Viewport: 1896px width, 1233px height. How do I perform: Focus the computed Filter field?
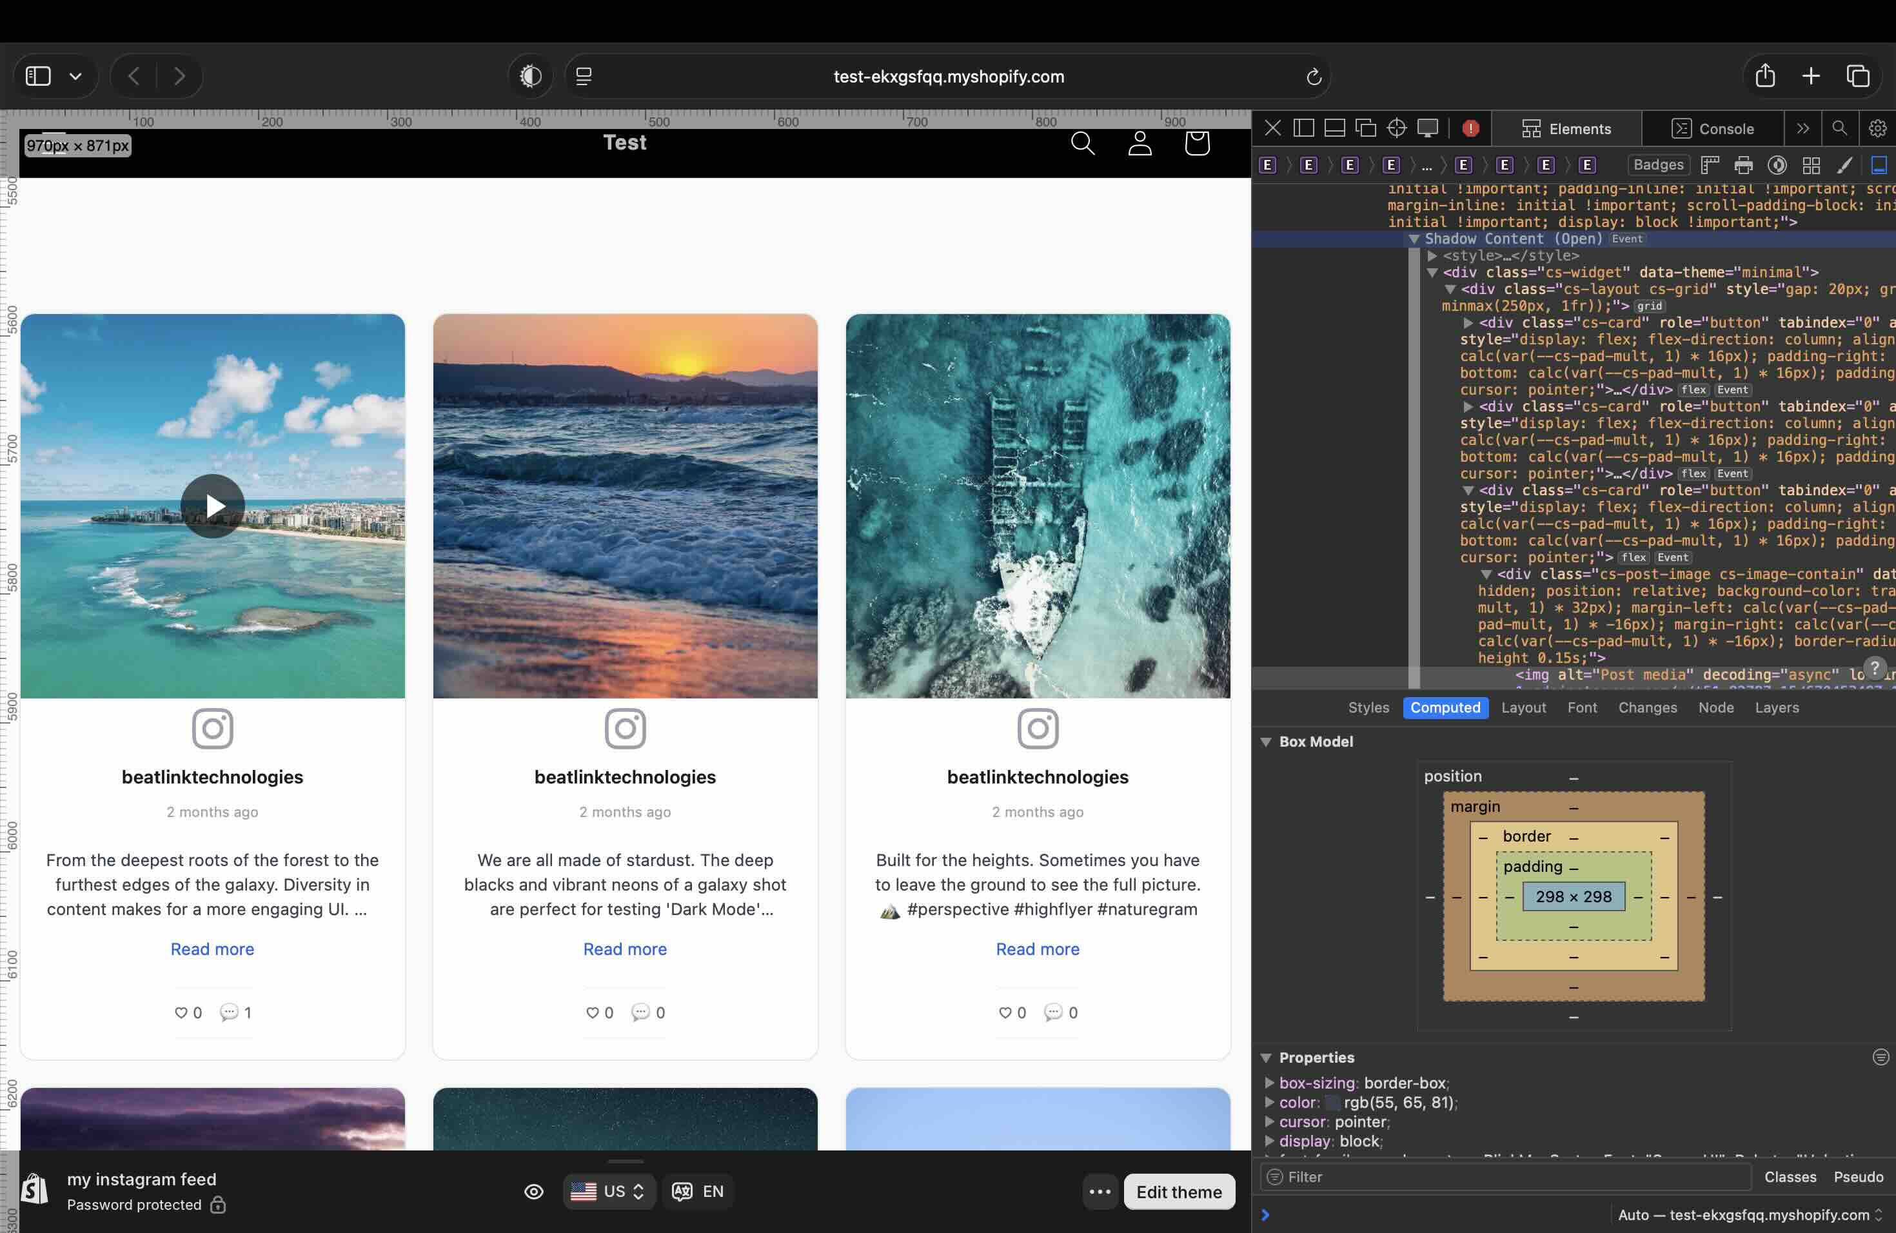[x=1506, y=1176]
